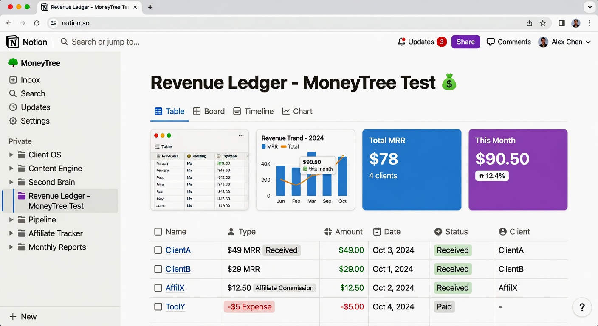Expand the Content Engine folder arrow
The image size is (598, 326).
pyautogui.click(x=11, y=169)
